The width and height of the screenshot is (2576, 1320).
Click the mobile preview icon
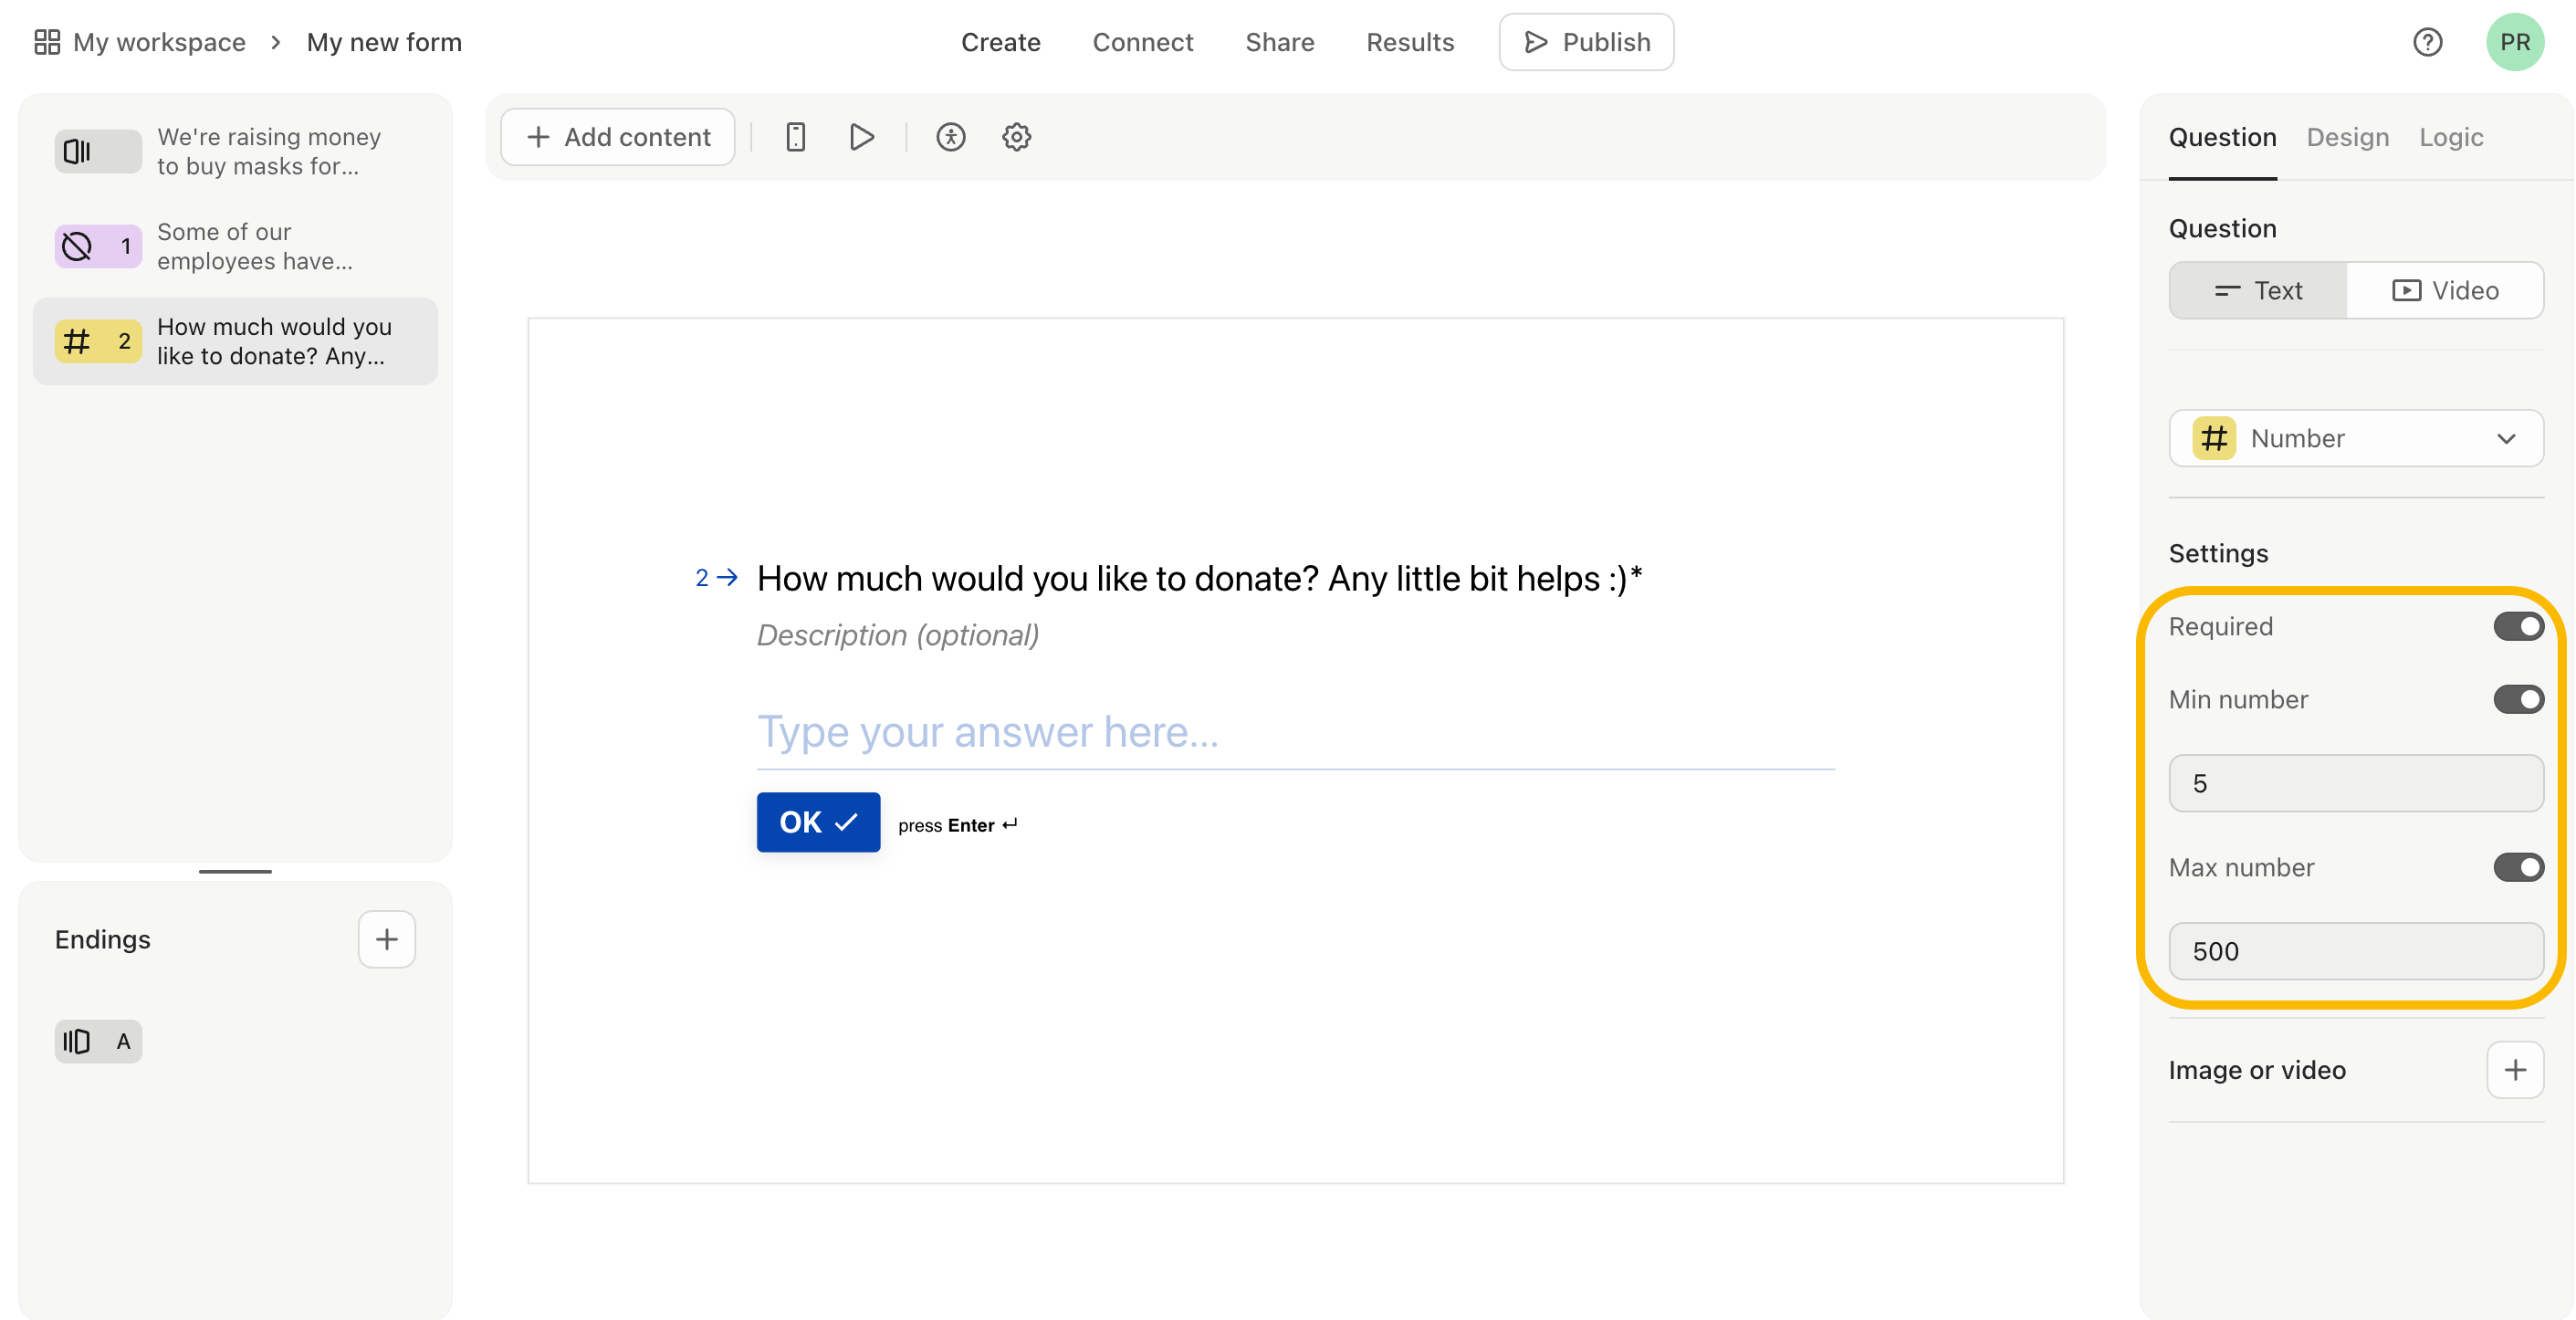pyautogui.click(x=796, y=137)
